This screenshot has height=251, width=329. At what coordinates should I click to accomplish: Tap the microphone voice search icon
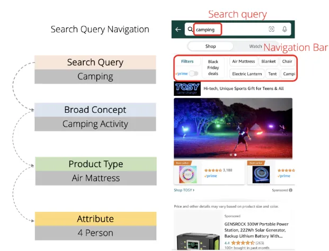(284, 30)
